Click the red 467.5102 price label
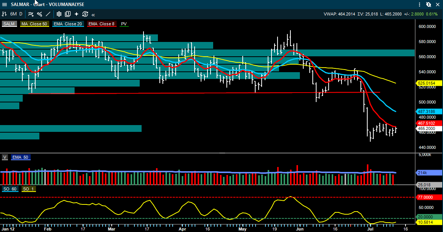 click(x=429, y=123)
